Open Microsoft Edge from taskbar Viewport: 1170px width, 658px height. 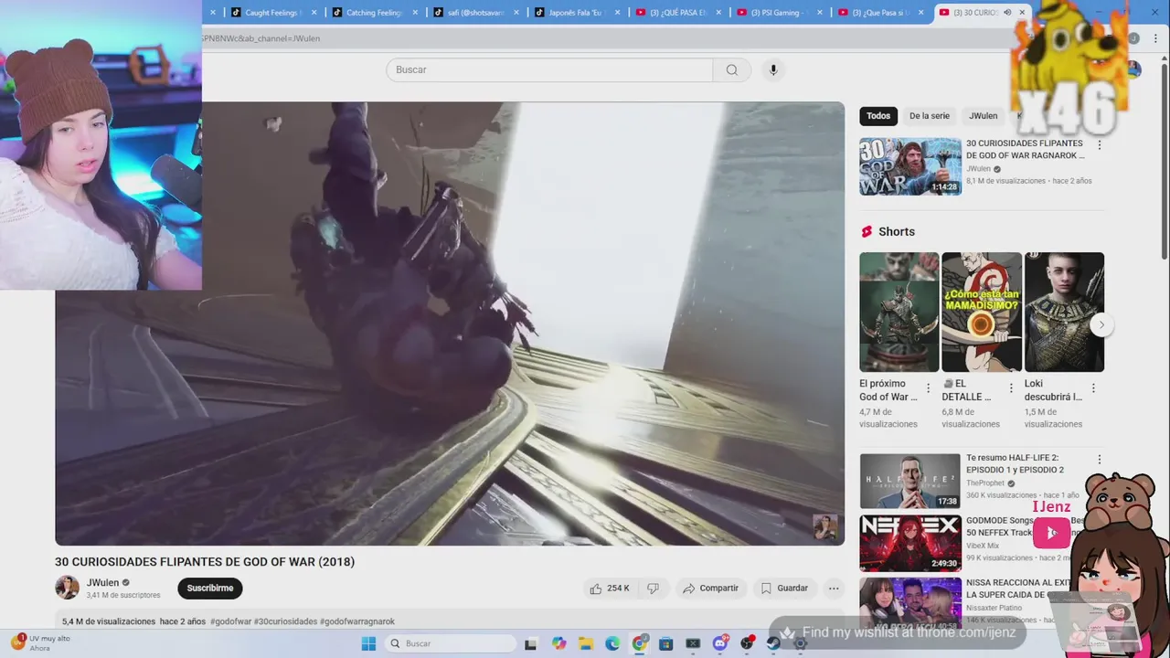[x=612, y=643]
